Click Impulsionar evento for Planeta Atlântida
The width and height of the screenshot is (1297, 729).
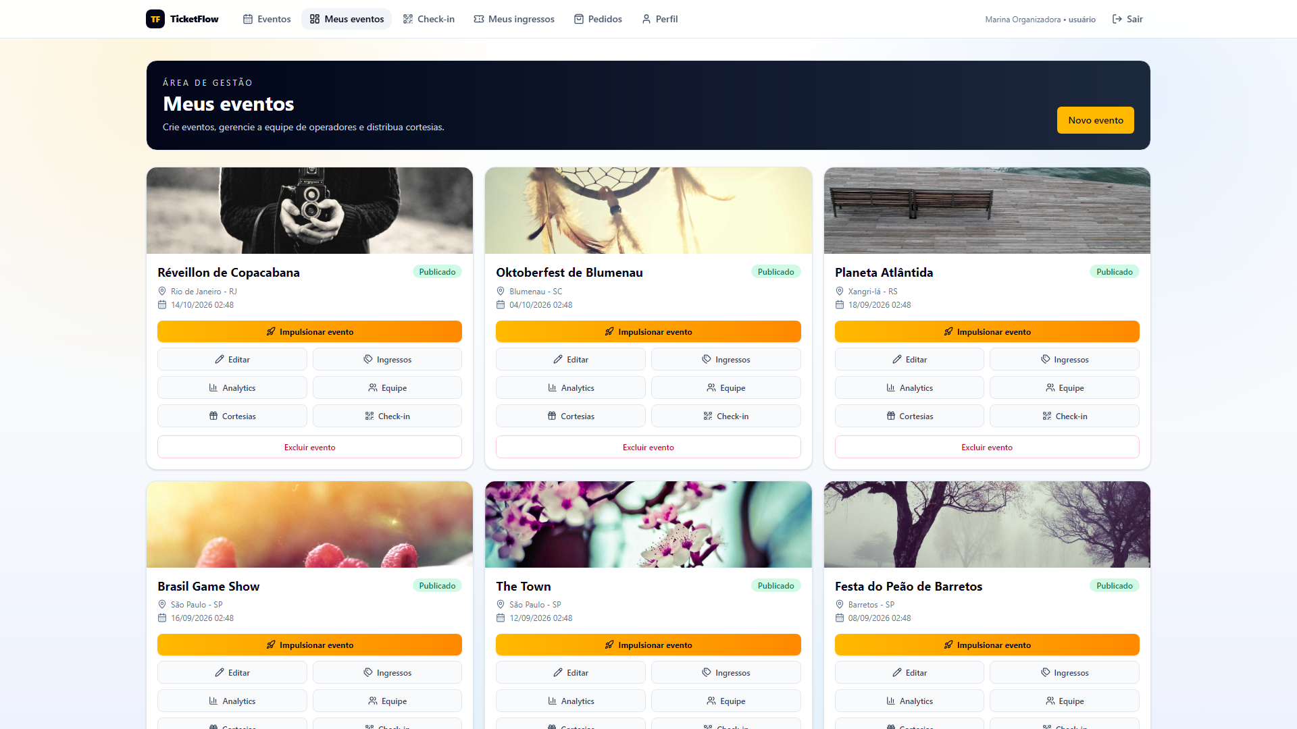[x=987, y=331]
